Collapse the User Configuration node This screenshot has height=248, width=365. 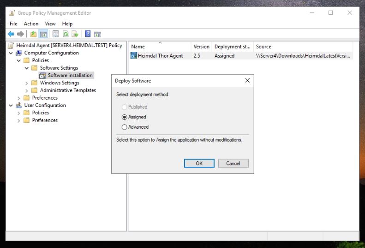coord(11,106)
